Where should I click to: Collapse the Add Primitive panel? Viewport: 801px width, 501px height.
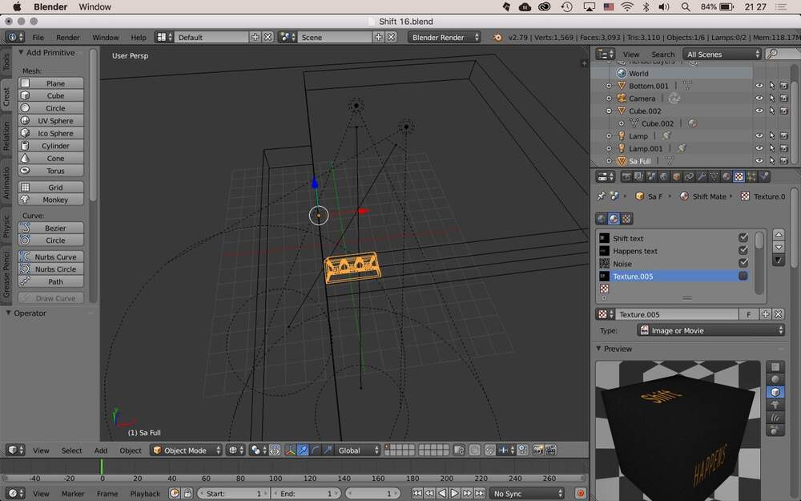21,52
